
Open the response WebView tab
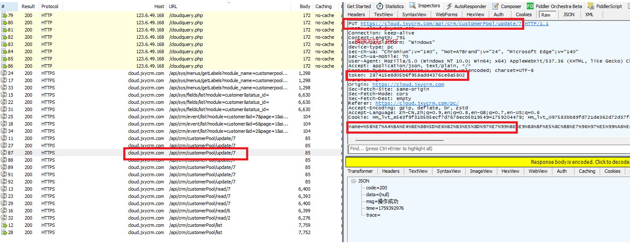coord(538,171)
